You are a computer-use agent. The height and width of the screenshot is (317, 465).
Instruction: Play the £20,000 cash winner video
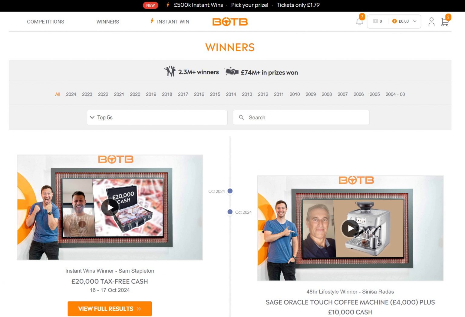pyautogui.click(x=110, y=208)
